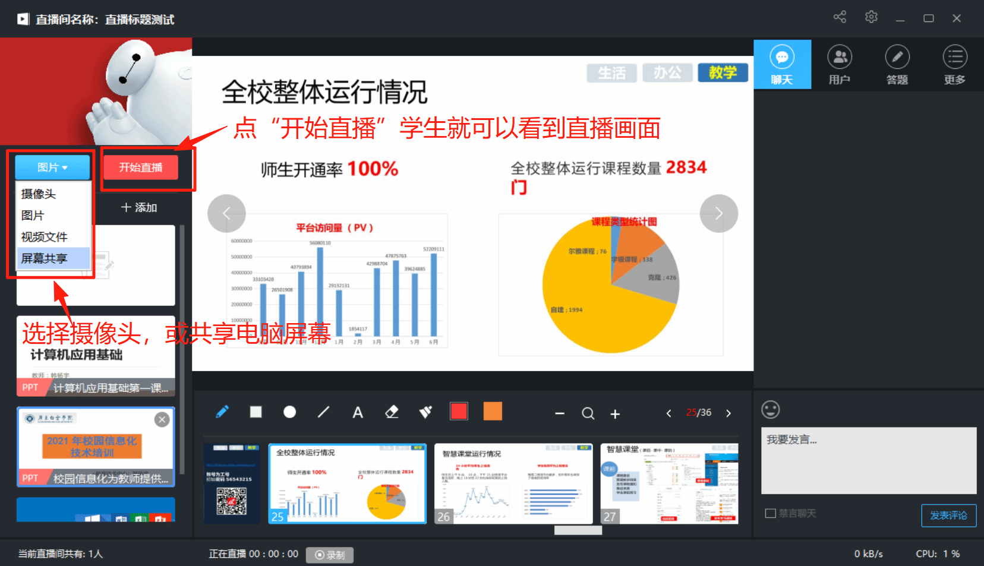The height and width of the screenshot is (566, 984).
Task: Pick the red color swatch
Action: coord(459,412)
